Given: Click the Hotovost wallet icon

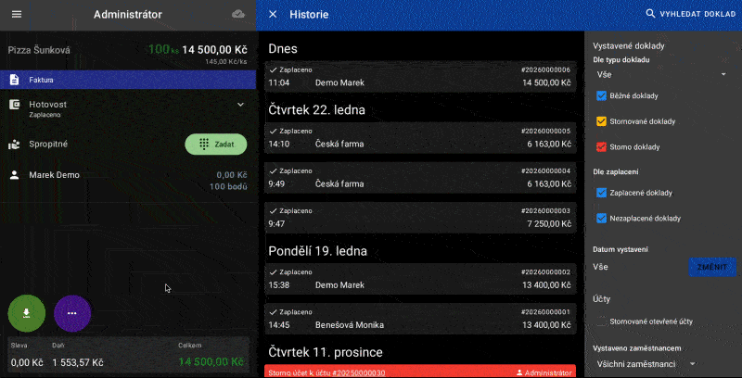Looking at the screenshot, I should tap(15, 105).
